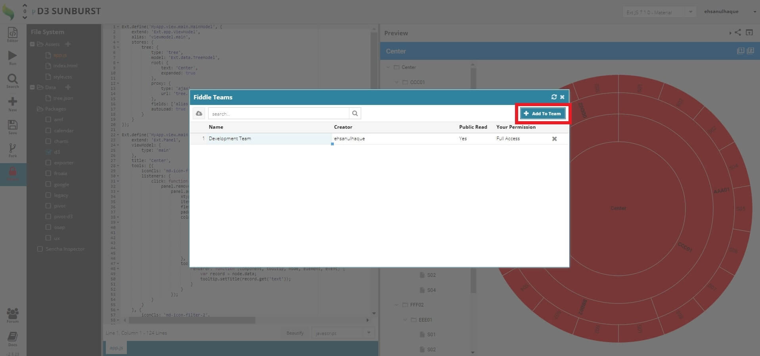
Task: Open style.css in the file tree
Action: click(63, 77)
